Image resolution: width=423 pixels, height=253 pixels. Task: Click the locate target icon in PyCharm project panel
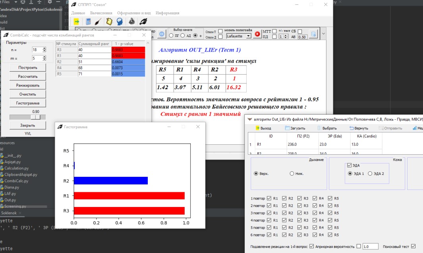(23, 2)
